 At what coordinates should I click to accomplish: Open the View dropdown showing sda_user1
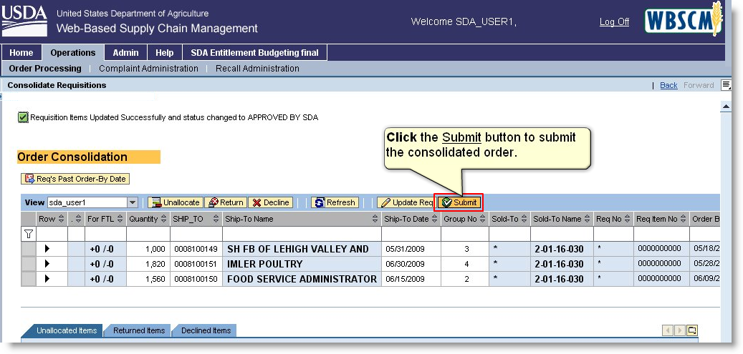[x=133, y=202]
